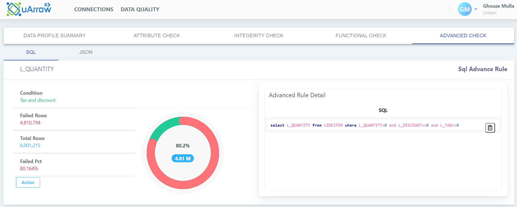Click the 4.81 M badge in chart
This screenshot has height=207, width=517.
[183, 158]
